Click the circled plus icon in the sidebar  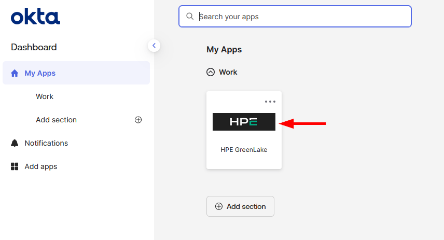[138, 120]
